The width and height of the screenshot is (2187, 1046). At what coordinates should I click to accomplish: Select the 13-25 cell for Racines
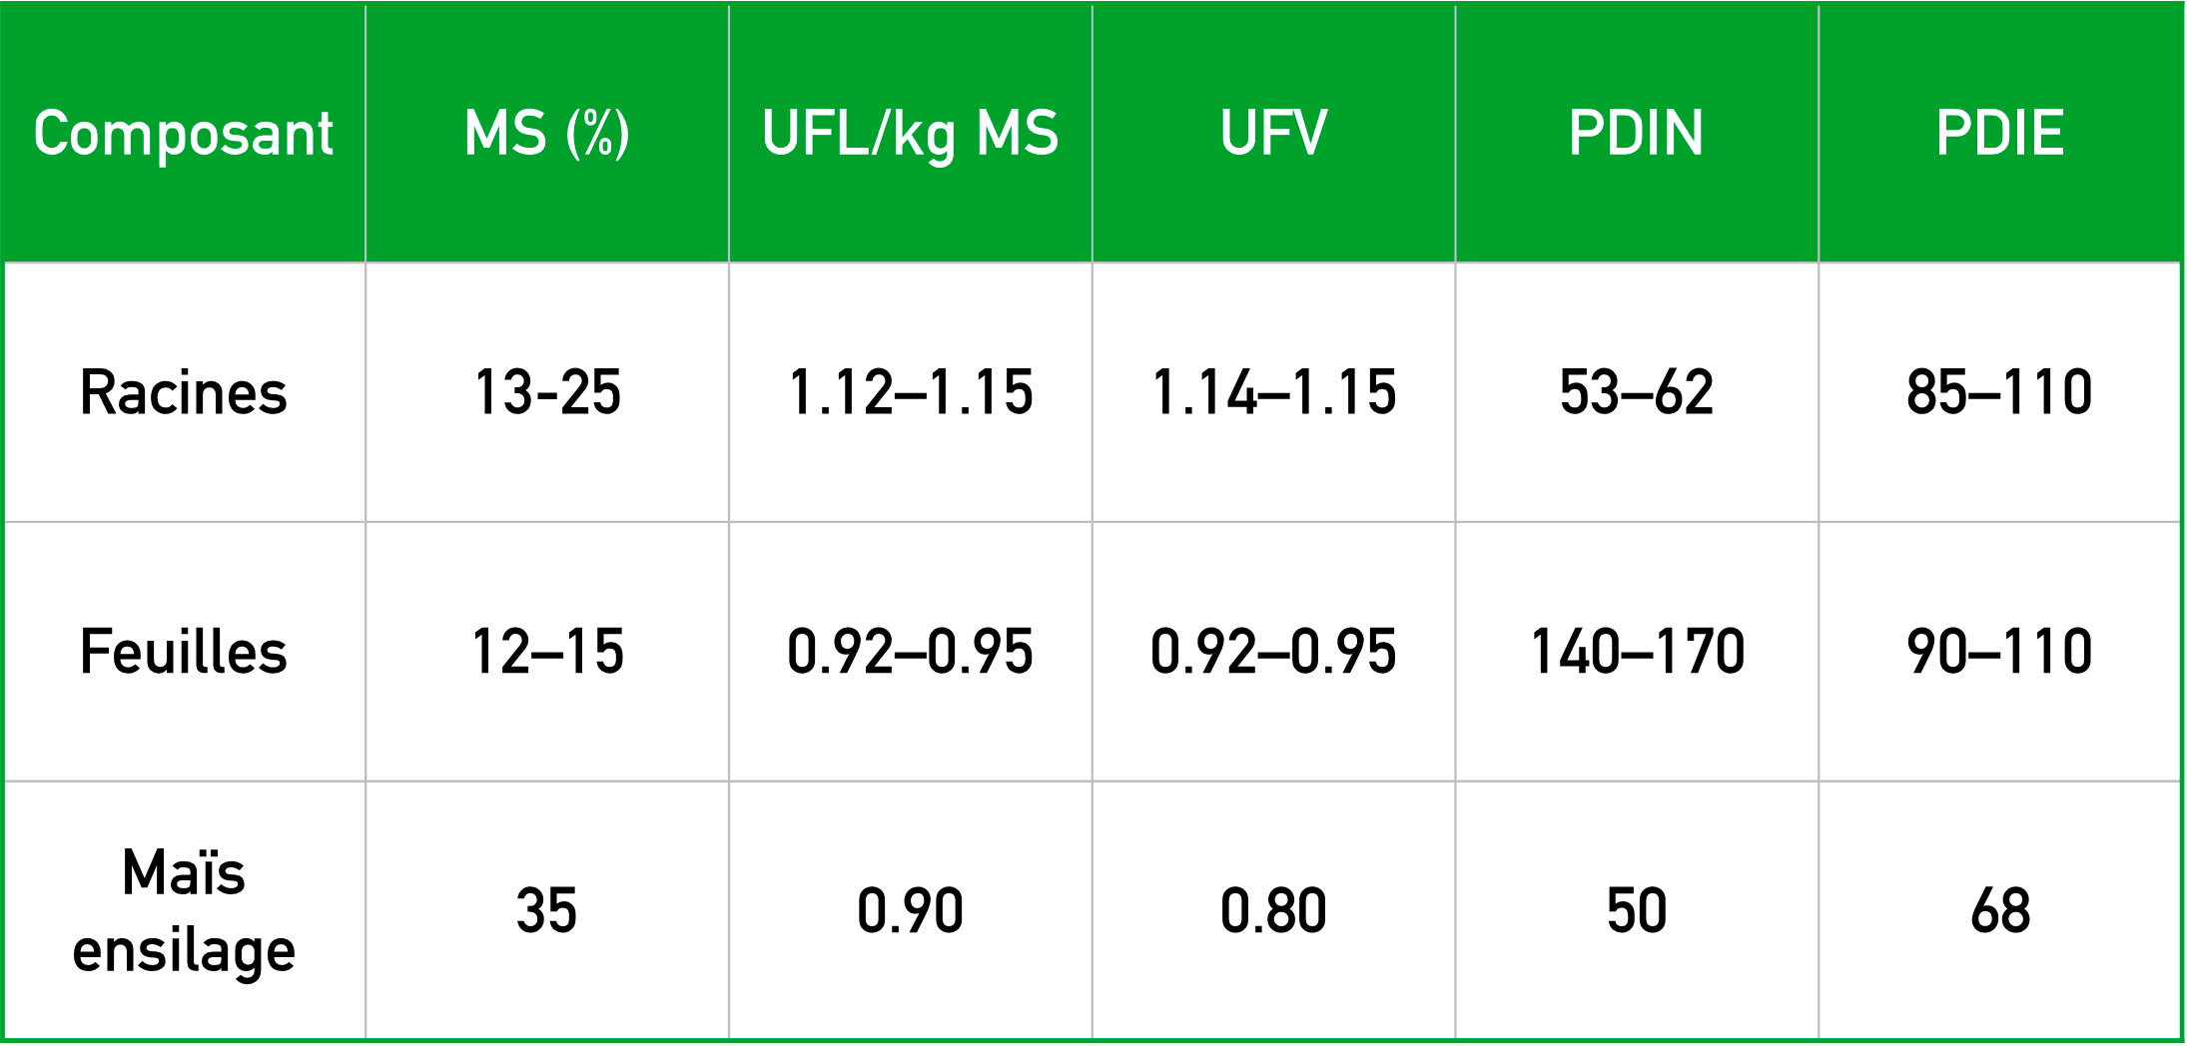(x=547, y=392)
